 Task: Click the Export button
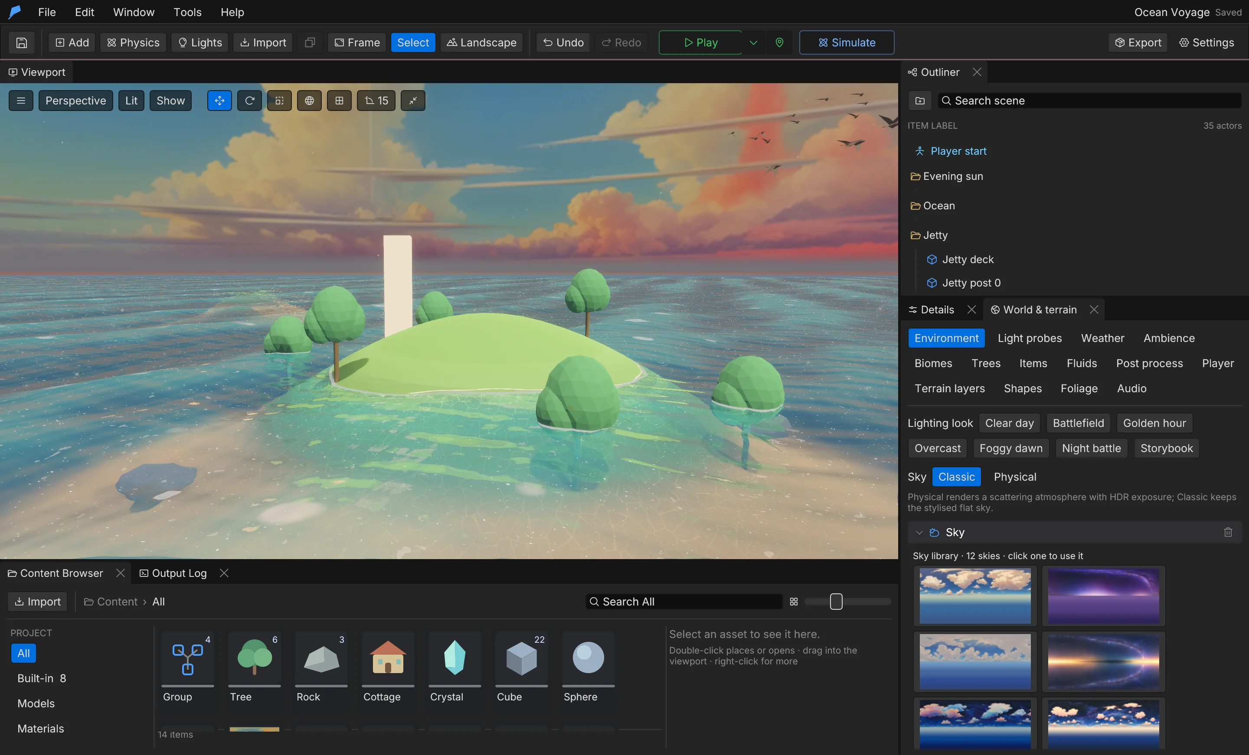pos(1138,42)
